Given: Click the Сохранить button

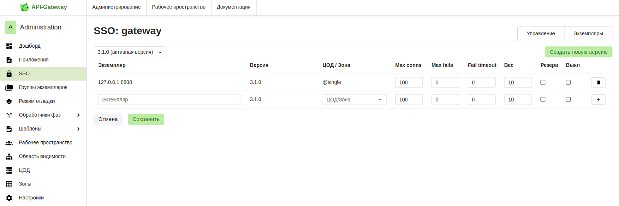Looking at the screenshot, I should point(146,119).
